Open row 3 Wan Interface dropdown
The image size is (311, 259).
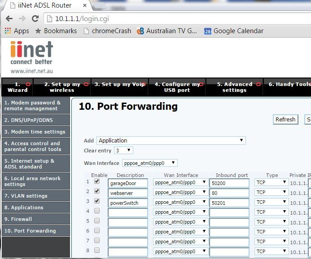click(x=180, y=202)
